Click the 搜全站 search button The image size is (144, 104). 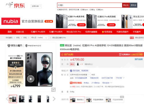126,5
